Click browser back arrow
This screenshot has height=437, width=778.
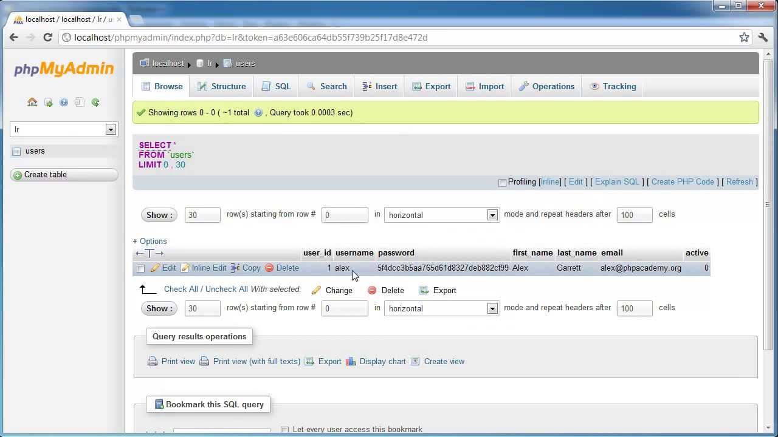point(13,37)
